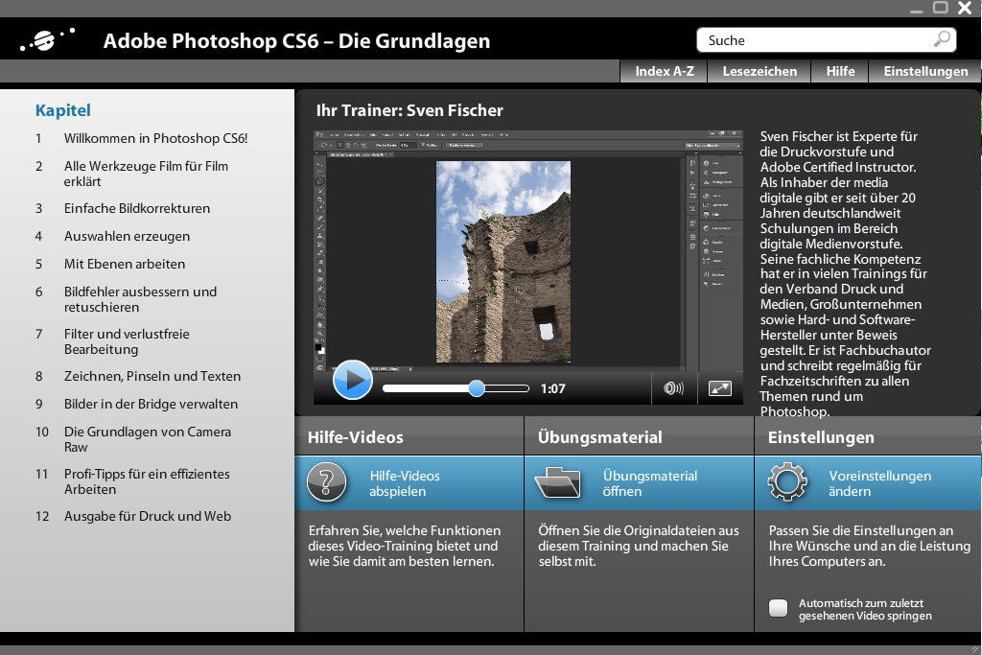
Task: Open chapter Willkommen in Photoshop CS6!
Action: 155,138
